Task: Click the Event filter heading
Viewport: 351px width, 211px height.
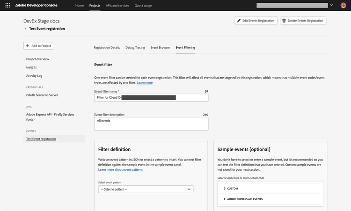Action: [103, 65]
